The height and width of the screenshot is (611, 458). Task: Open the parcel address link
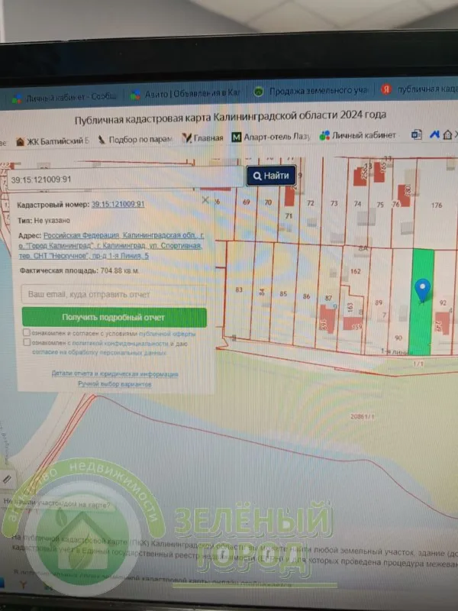111,245
